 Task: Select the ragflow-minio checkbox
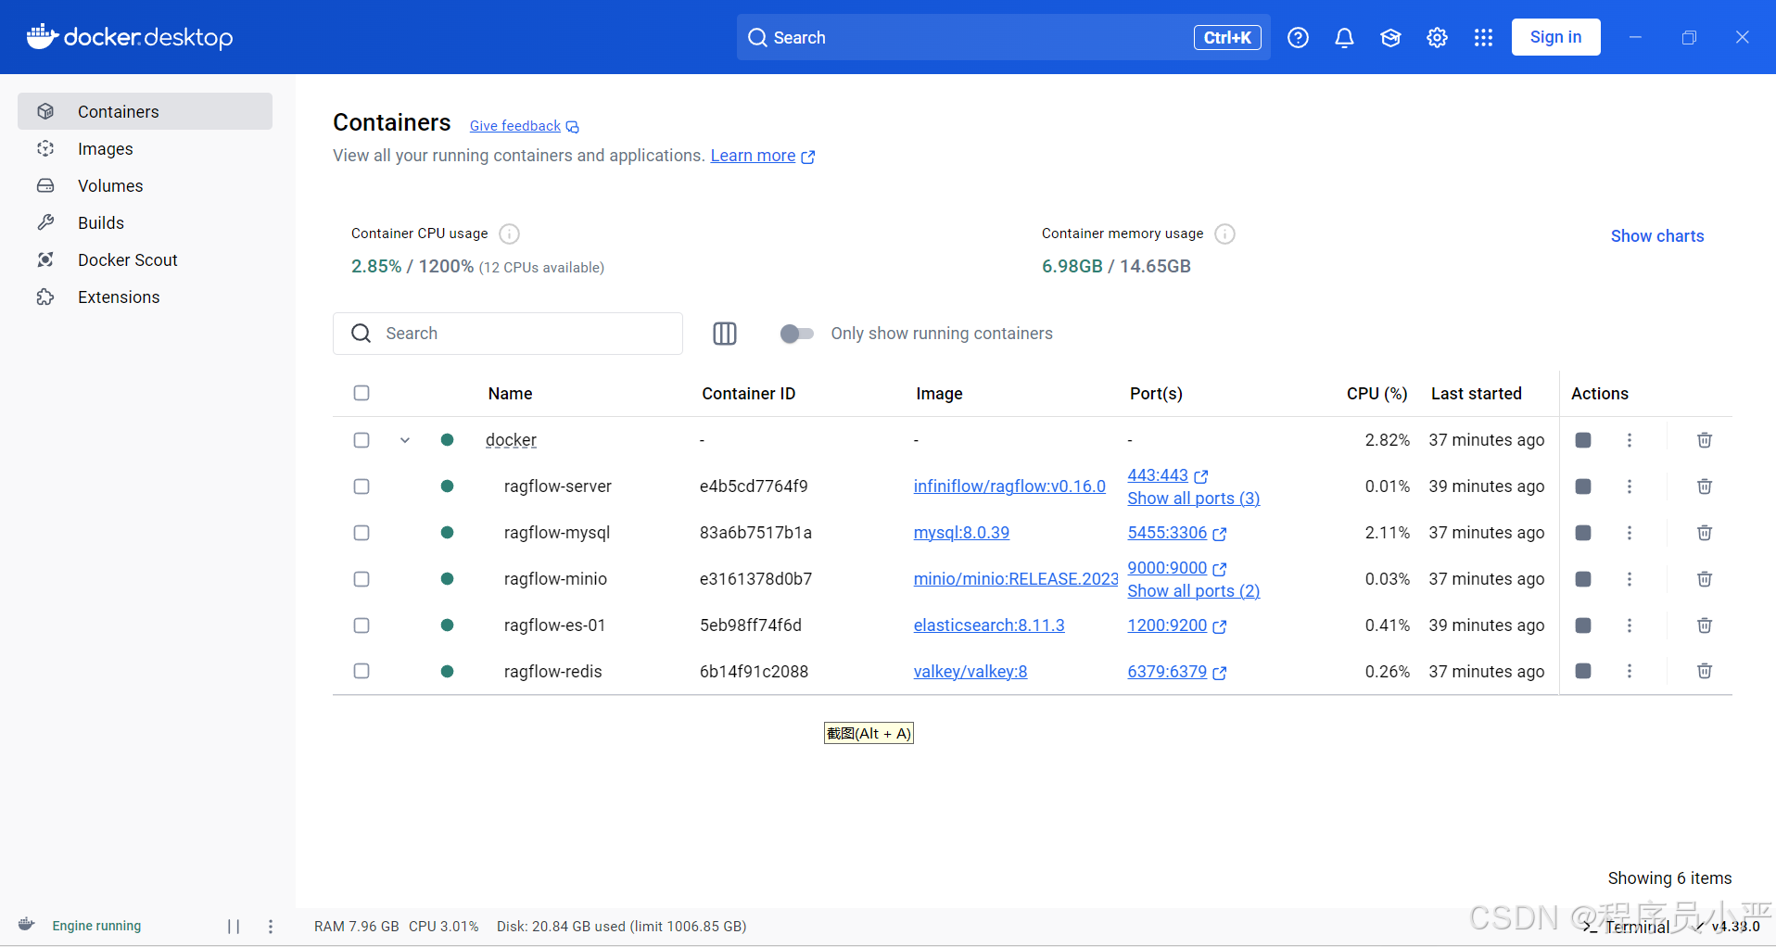click(x=362, y=579)
